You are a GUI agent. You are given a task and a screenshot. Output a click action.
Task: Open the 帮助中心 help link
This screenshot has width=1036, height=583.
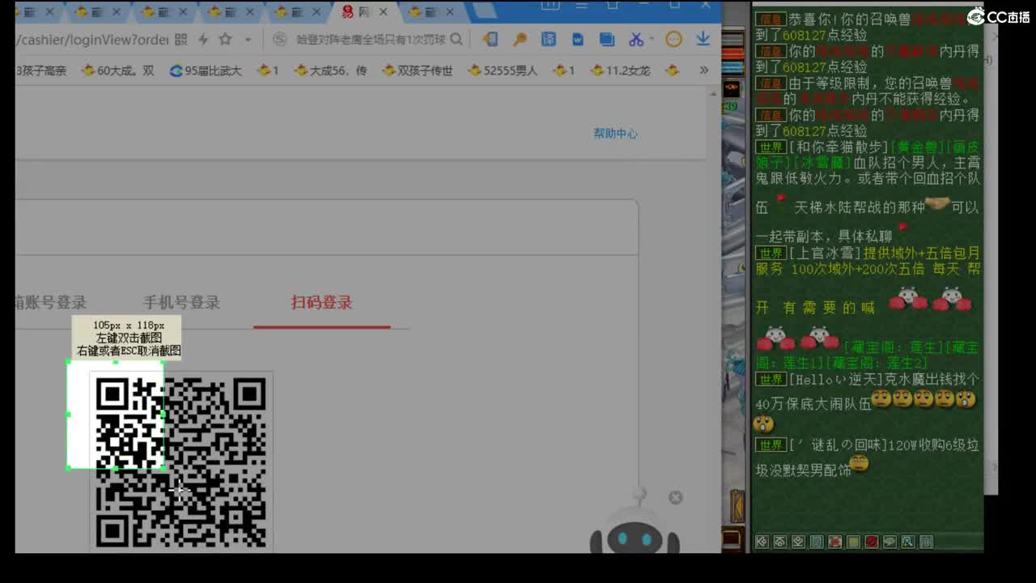[x=615, y=134]
